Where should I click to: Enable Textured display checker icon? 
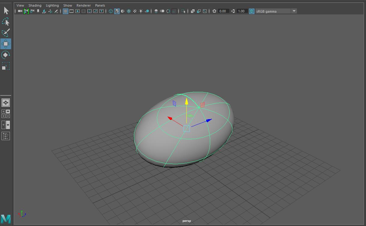click(x=135, y=11)
